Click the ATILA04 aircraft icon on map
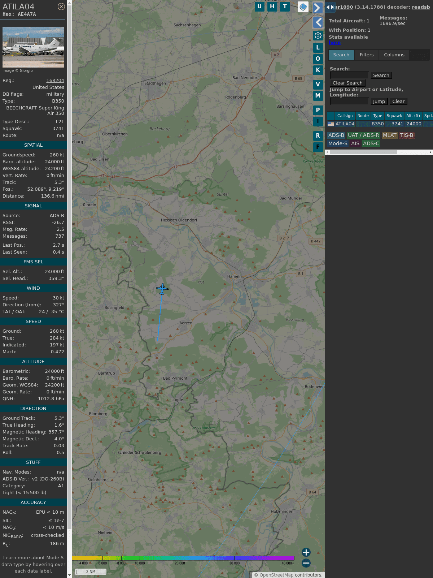This screenshot has height=578, width=433. 162,289
